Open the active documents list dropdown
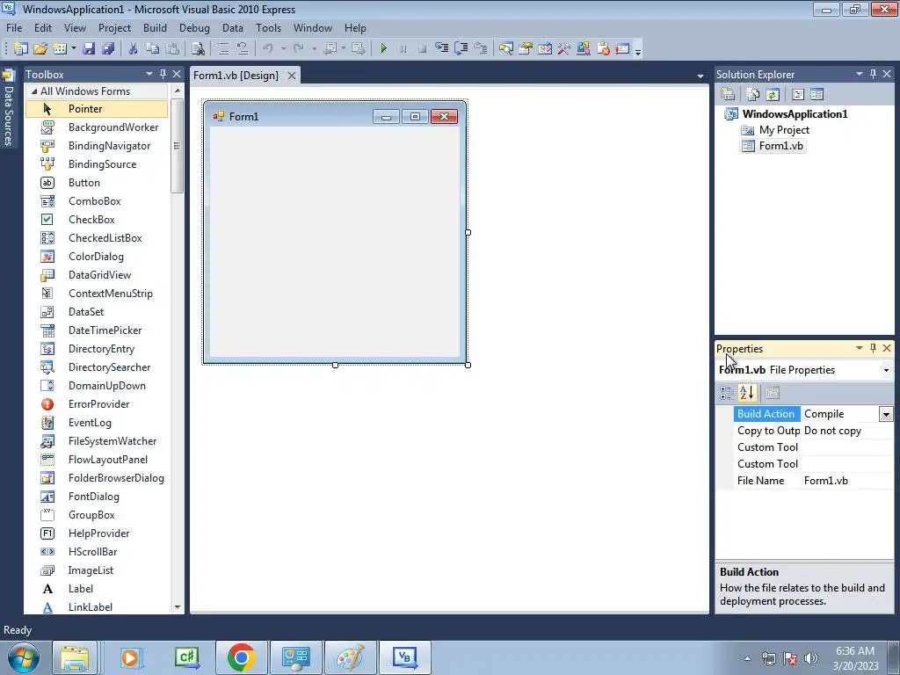 (700, 76)
